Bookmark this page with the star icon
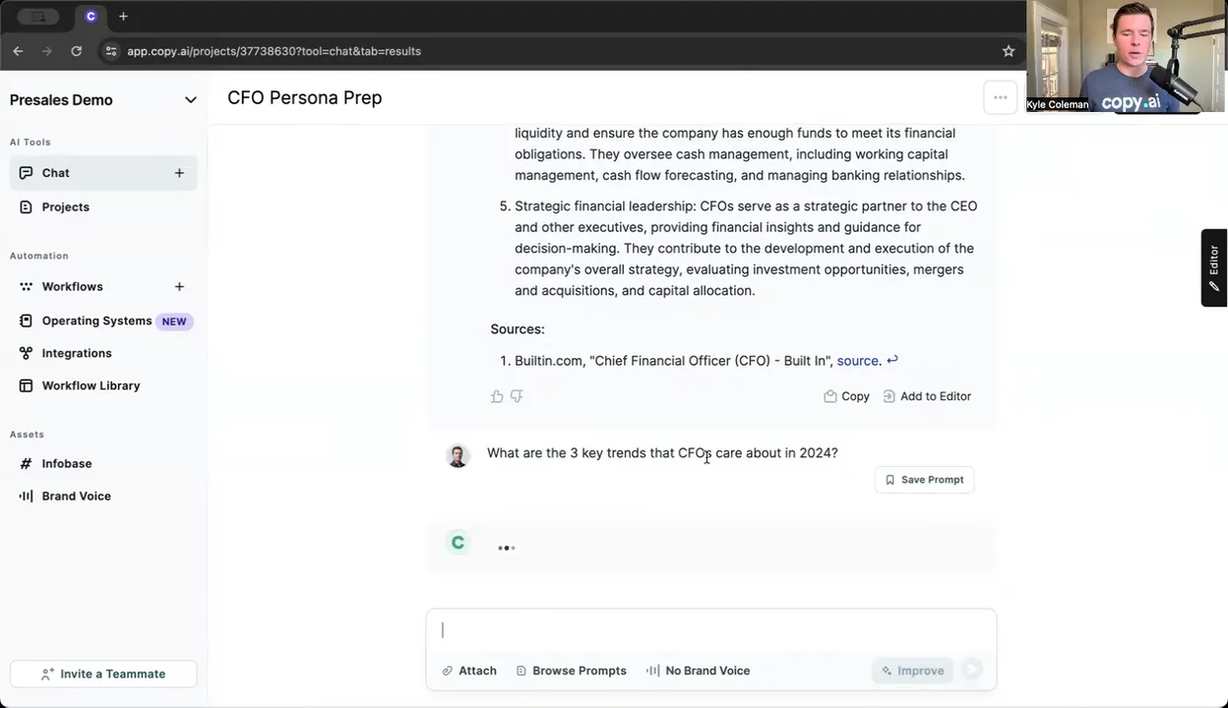 click(x=1009, y=51)
